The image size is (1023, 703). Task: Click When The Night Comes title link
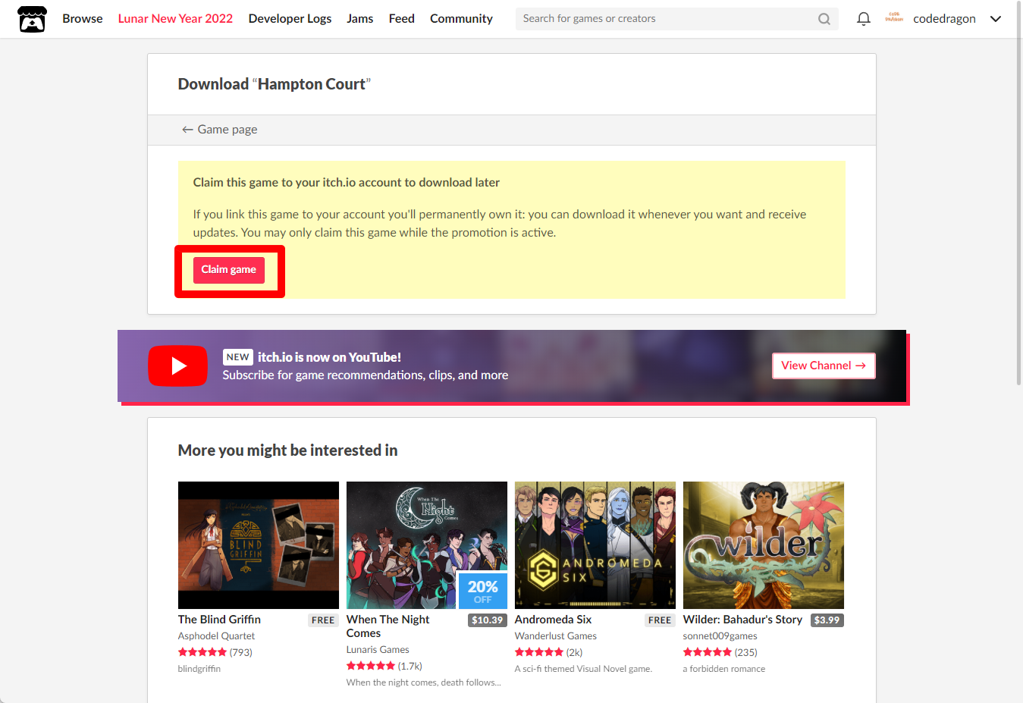tap(388, 626)
